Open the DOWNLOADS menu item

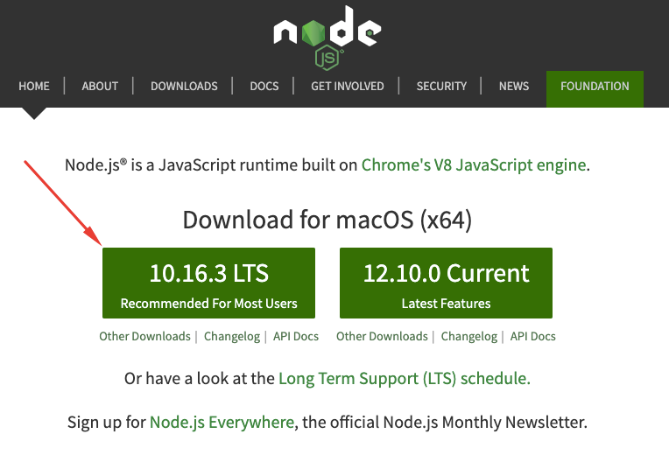click(x=184, y=86)
